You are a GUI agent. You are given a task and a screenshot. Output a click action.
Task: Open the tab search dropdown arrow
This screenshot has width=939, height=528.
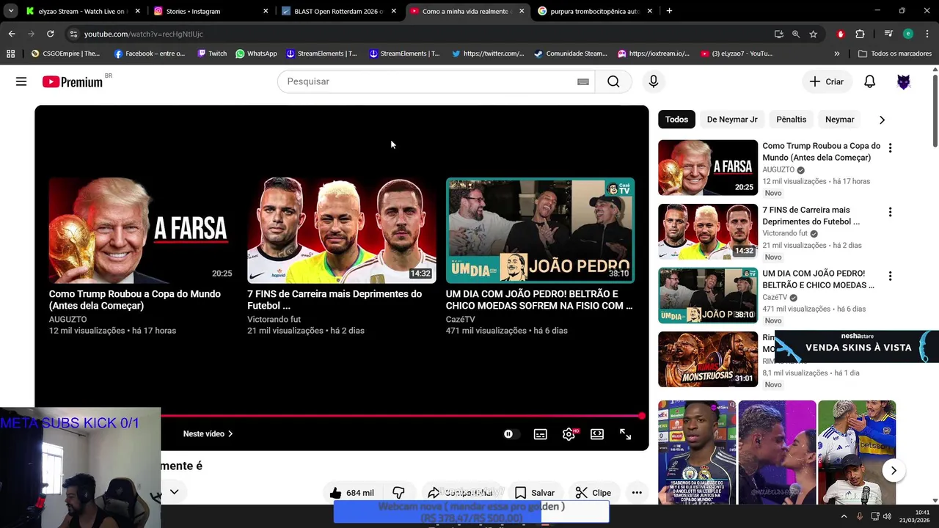tap(10, 11)
